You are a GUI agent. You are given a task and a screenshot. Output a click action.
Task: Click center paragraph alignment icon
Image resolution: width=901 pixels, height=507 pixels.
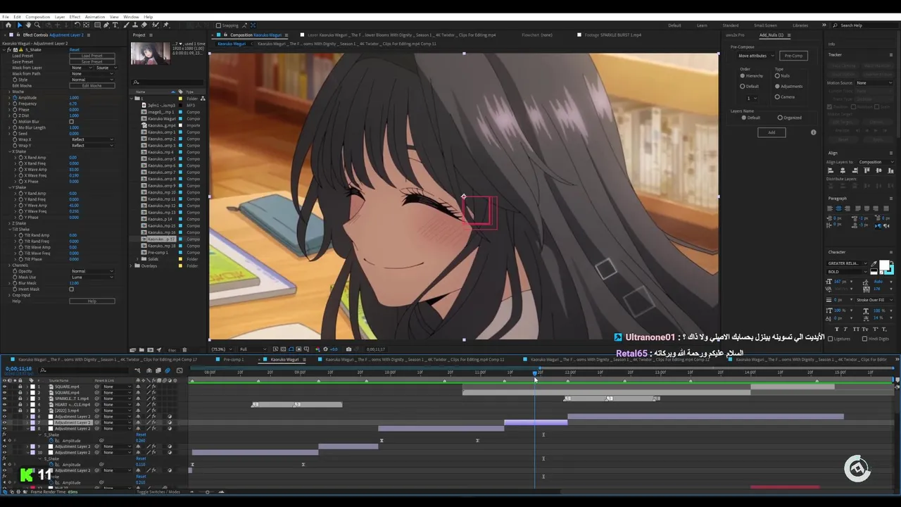pos(838,208)
